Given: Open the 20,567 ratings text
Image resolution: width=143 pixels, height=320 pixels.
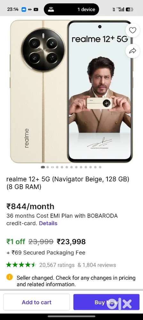Looking at the screenshot, I should (x=57, y=265).
